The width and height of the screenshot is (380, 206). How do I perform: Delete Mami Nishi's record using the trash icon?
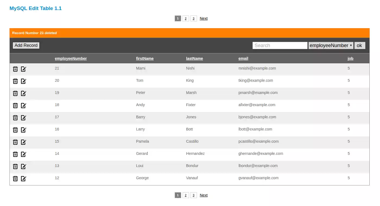(x=15, y=69)
